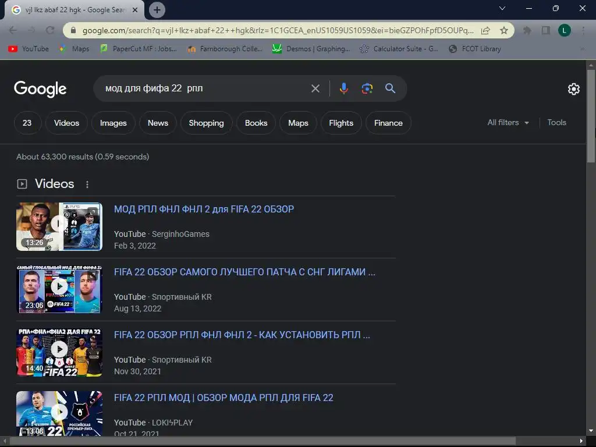Click the vertical scrollbar thumb
This screenshot has width=596, height=447.
[x=591, y=116]
